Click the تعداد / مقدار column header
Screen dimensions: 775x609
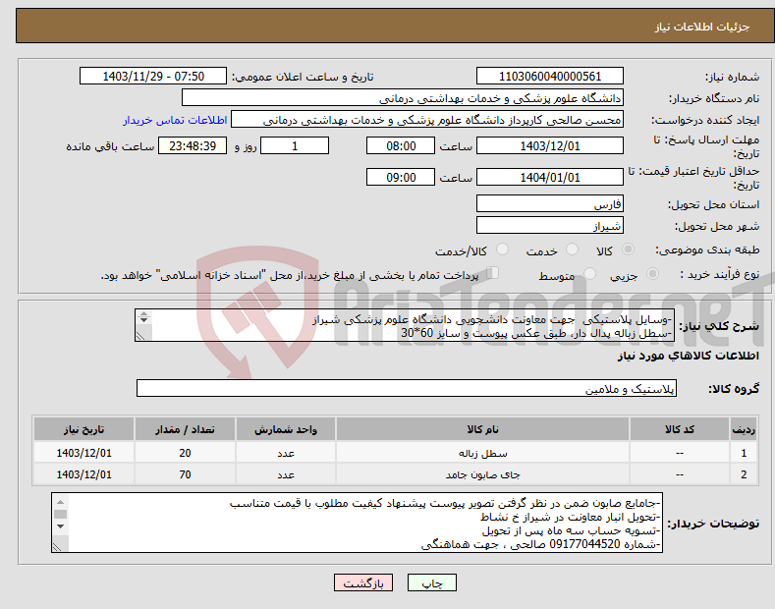tap(185, 429)
